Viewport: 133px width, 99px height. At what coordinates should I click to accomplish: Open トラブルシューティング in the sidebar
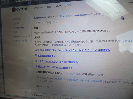click(22, 36)
